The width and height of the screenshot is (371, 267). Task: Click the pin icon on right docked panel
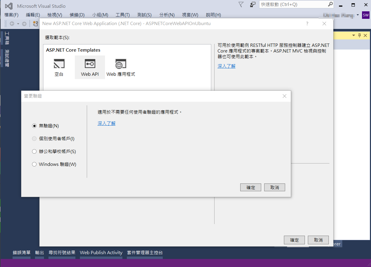point(360,35)
